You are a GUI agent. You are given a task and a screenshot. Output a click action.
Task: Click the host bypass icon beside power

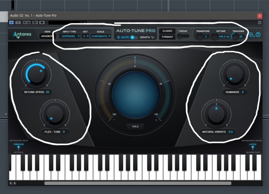pyautogui.click(x=18, y=22)
